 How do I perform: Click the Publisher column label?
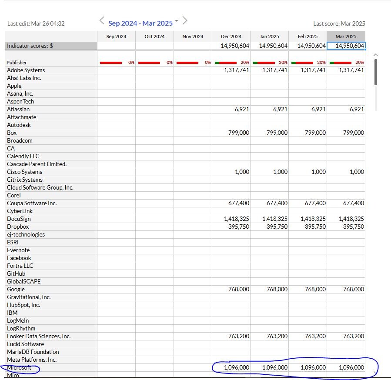click(x=17, y=63)
